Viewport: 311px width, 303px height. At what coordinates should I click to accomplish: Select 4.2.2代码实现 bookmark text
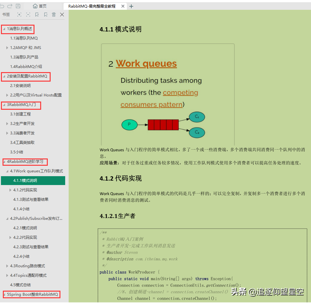[x=25, y=237]
